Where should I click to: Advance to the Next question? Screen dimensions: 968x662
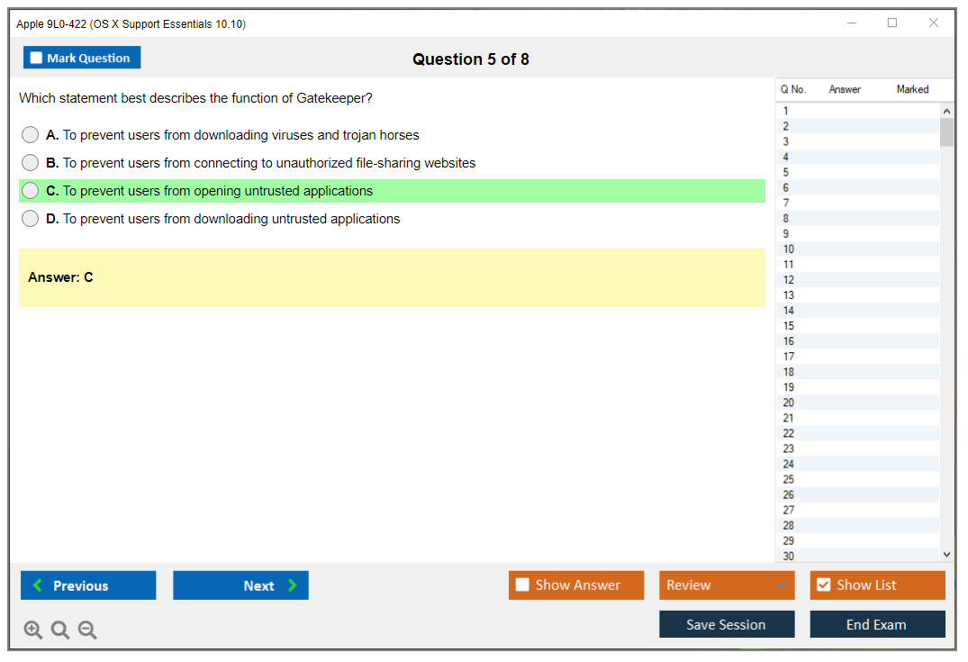click(240, 585)
